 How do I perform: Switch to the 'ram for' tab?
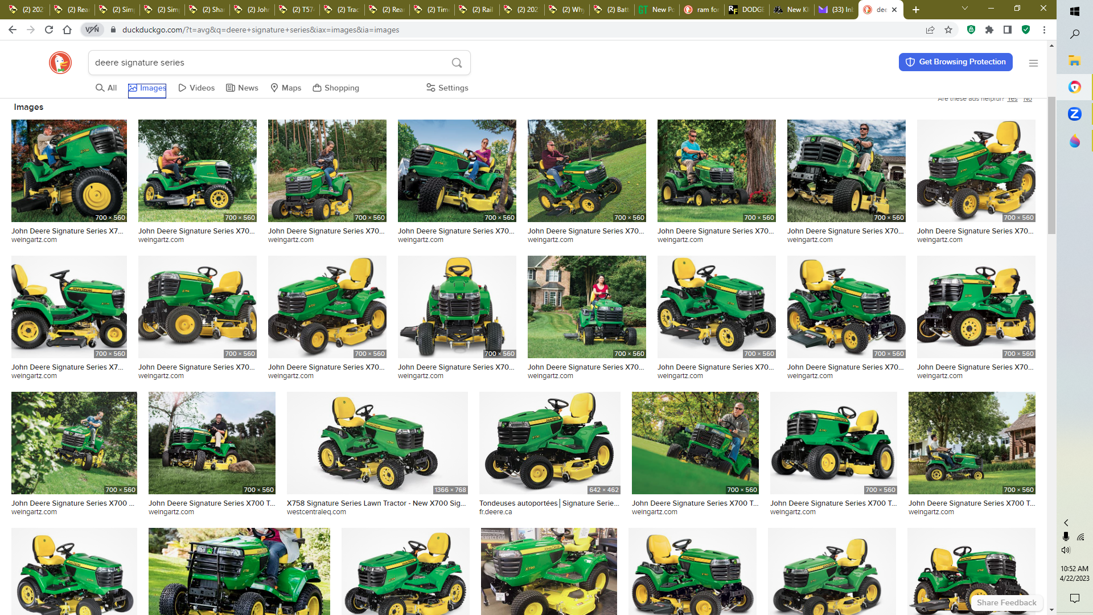[702, 10]
